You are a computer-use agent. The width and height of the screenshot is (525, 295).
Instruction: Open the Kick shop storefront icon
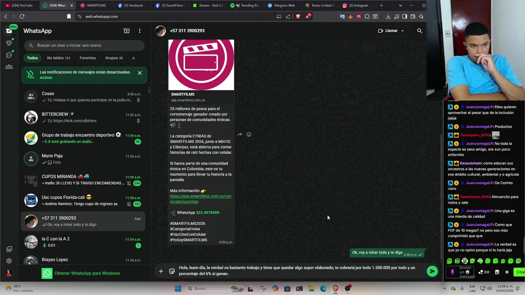click(497, 272)
